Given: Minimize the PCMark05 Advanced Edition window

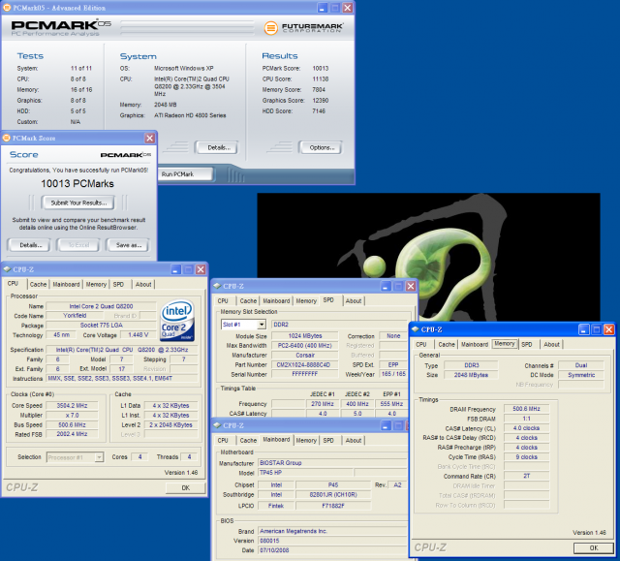Looking at the screenshot, I should [323, 8].
